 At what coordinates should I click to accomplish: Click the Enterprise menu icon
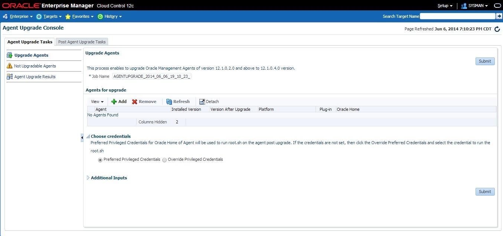(5, 16)
